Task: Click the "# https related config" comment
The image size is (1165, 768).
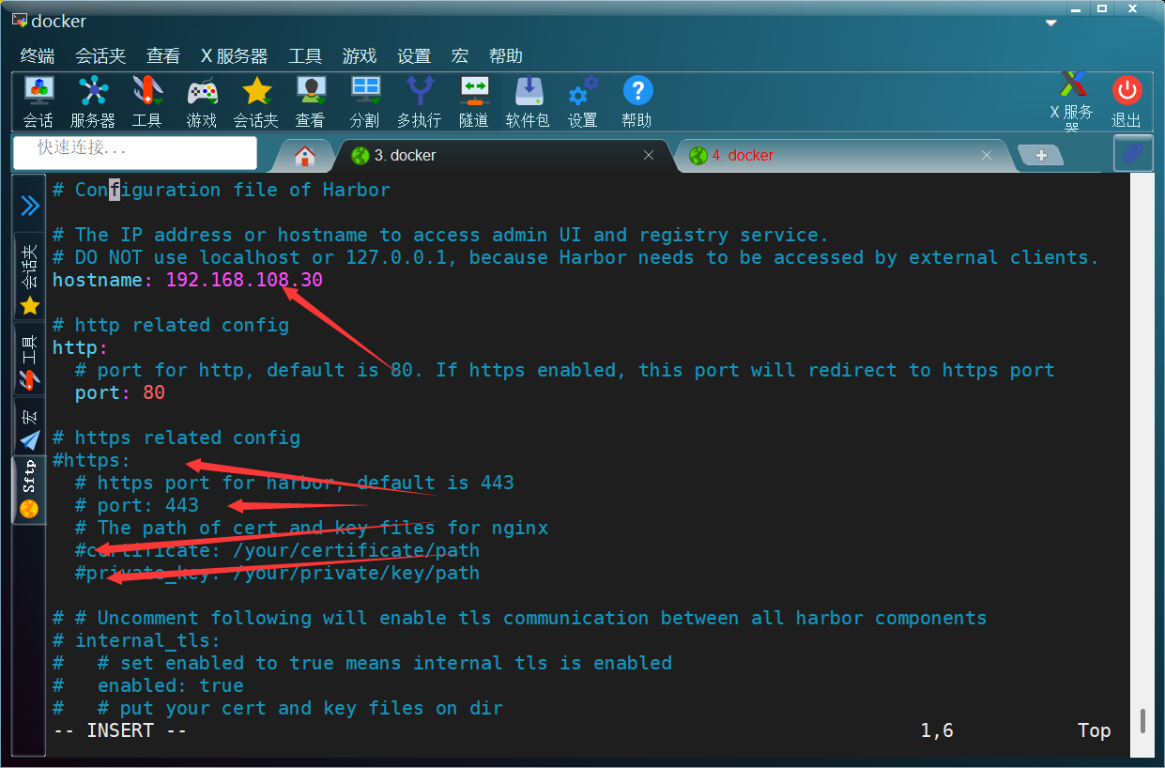Action: (x=176, y=438)
